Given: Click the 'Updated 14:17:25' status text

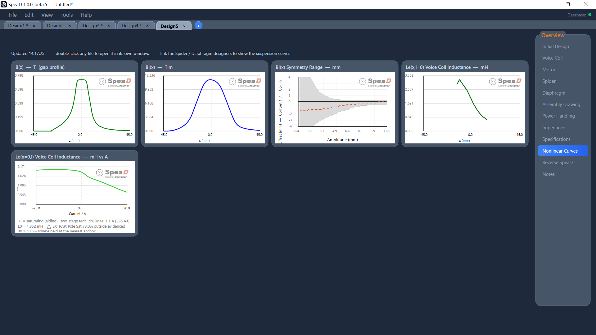Looking at the screenshot, I should coord(28,54).
